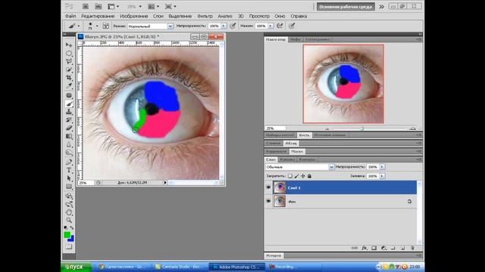Select the Clone Stamp tool

point(69,113)
